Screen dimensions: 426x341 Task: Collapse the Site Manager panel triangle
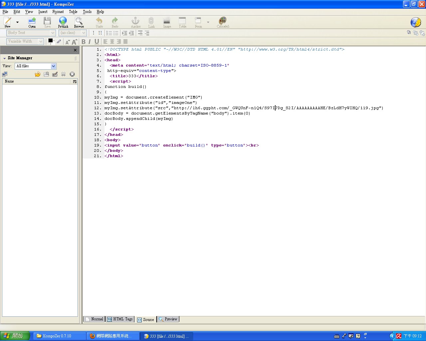coord(4,58)
